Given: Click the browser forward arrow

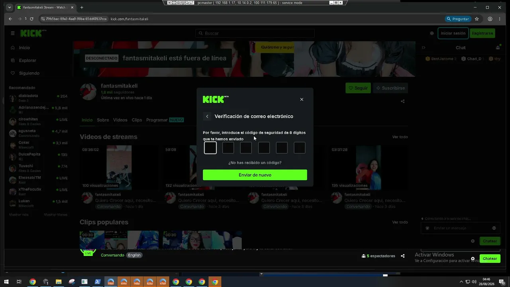Looking at the screenshot, I should (20, 19).
